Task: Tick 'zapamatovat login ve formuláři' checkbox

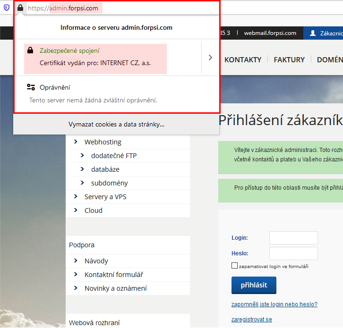Action: click(234, 266)
